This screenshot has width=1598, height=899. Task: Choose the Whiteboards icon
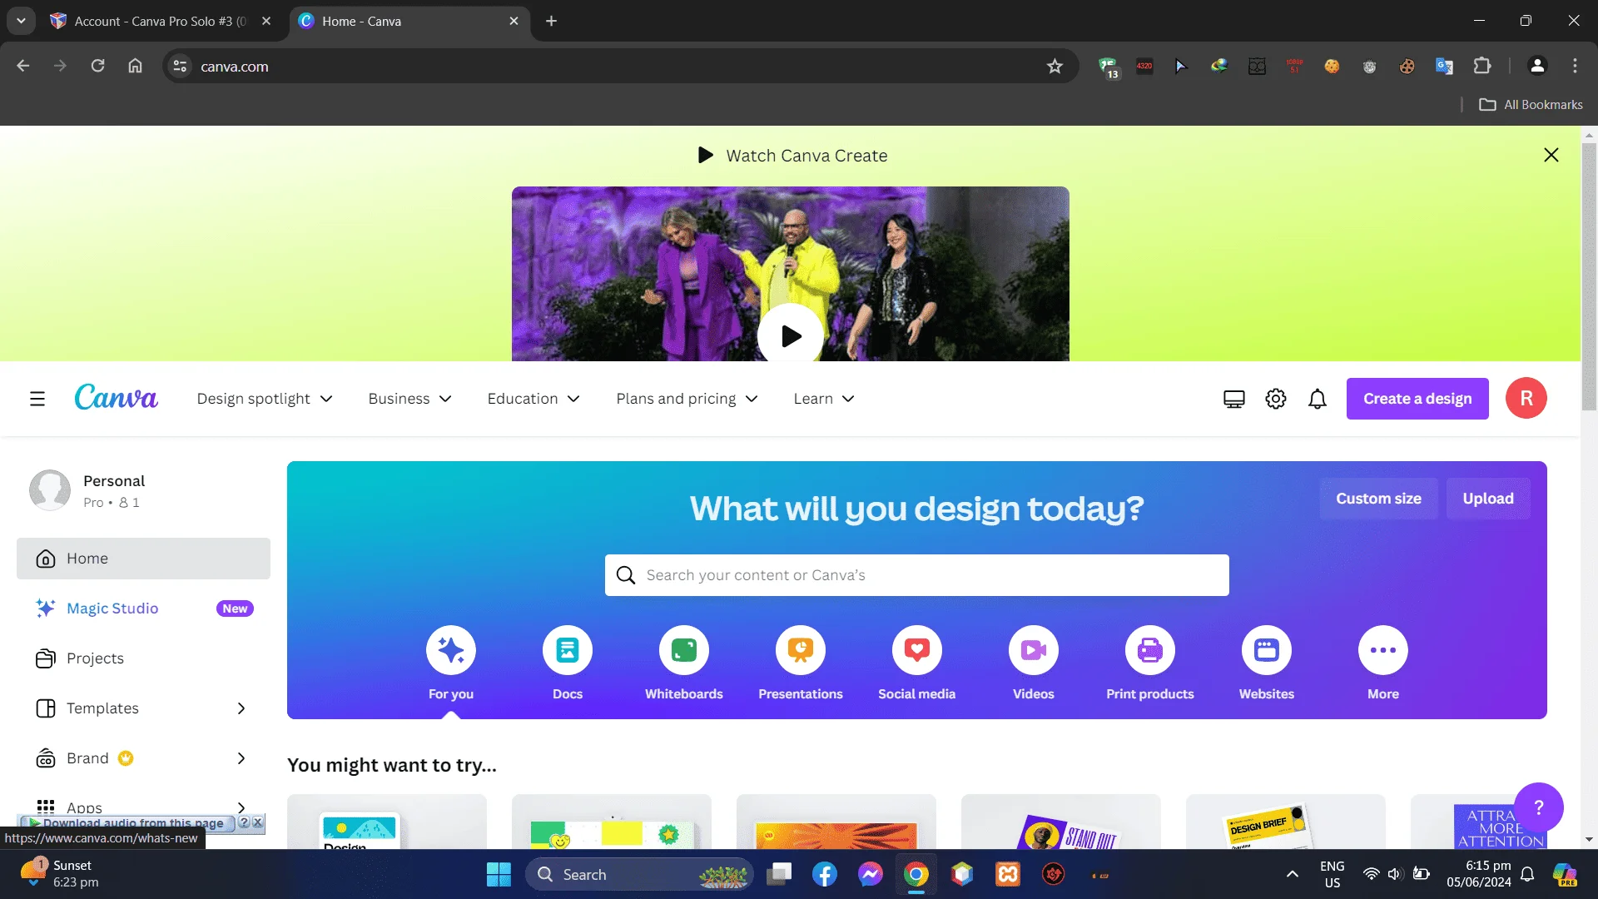click(684, 650)
